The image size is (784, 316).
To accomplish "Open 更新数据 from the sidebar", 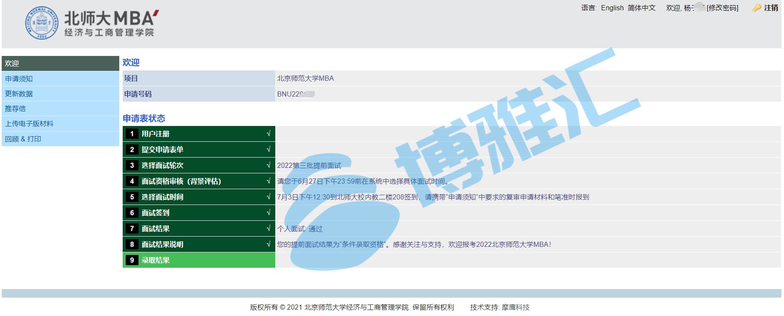I will coord(60,94).
